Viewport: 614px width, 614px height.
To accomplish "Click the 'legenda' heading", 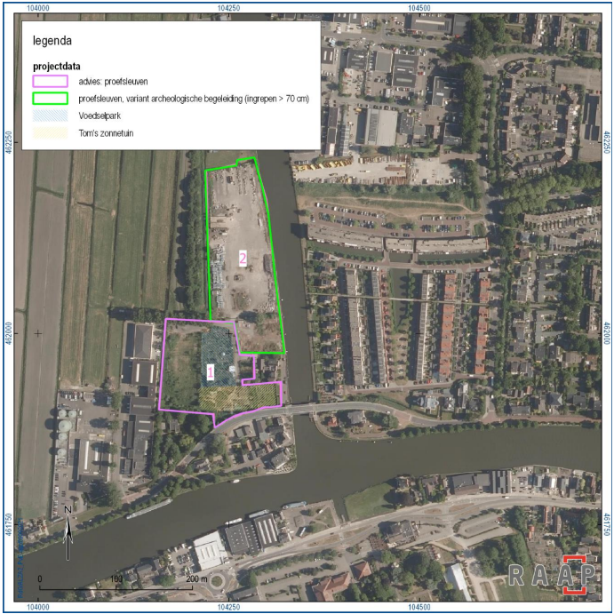I will tap(52, 41).
